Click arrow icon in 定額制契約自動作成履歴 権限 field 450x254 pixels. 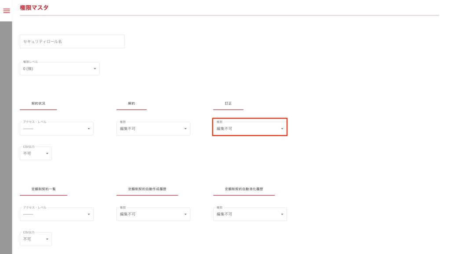185,214
